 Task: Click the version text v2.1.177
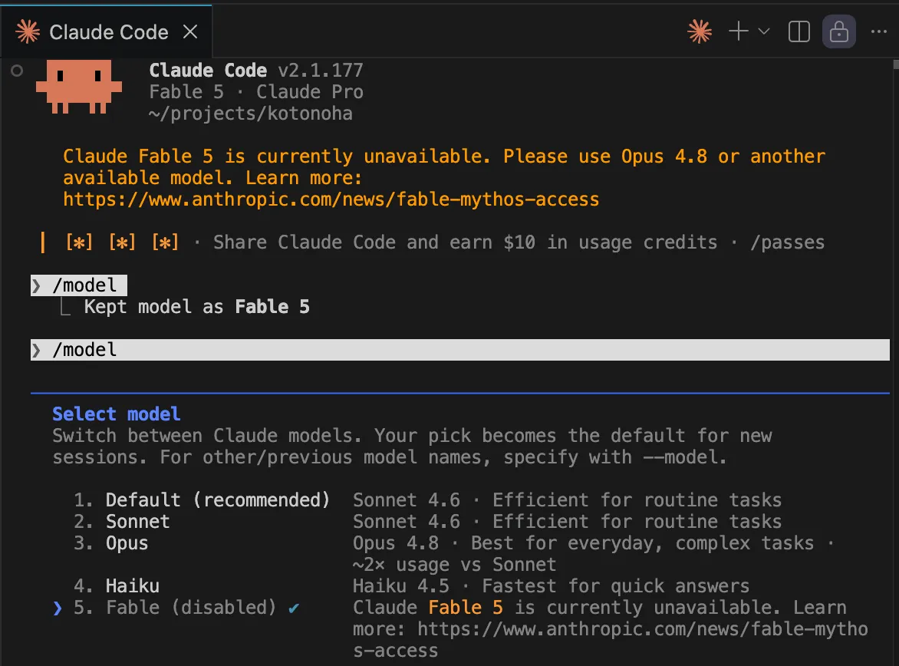(321, 70)
